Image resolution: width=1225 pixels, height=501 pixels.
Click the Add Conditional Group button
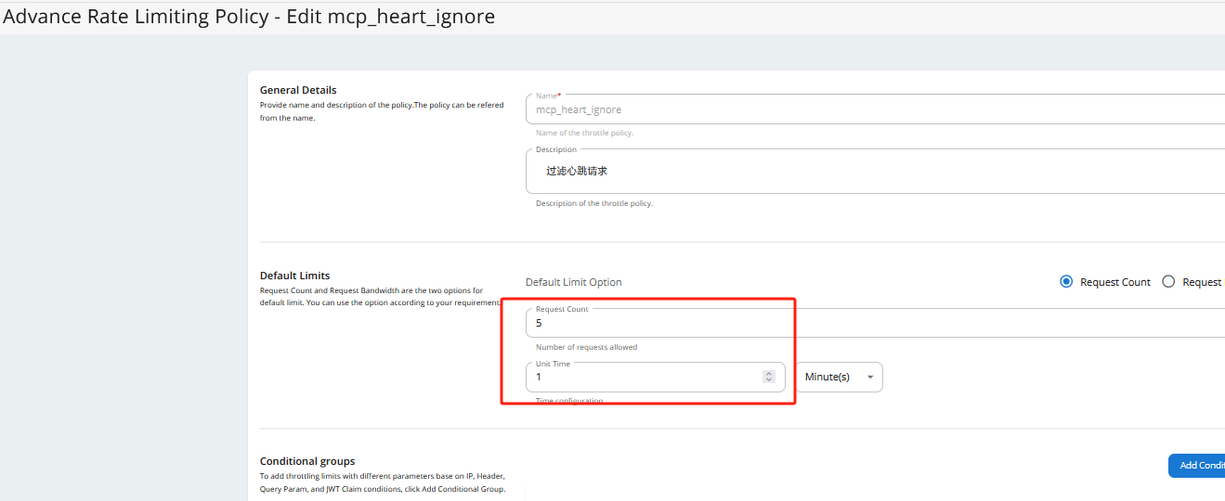[1196, 466]
